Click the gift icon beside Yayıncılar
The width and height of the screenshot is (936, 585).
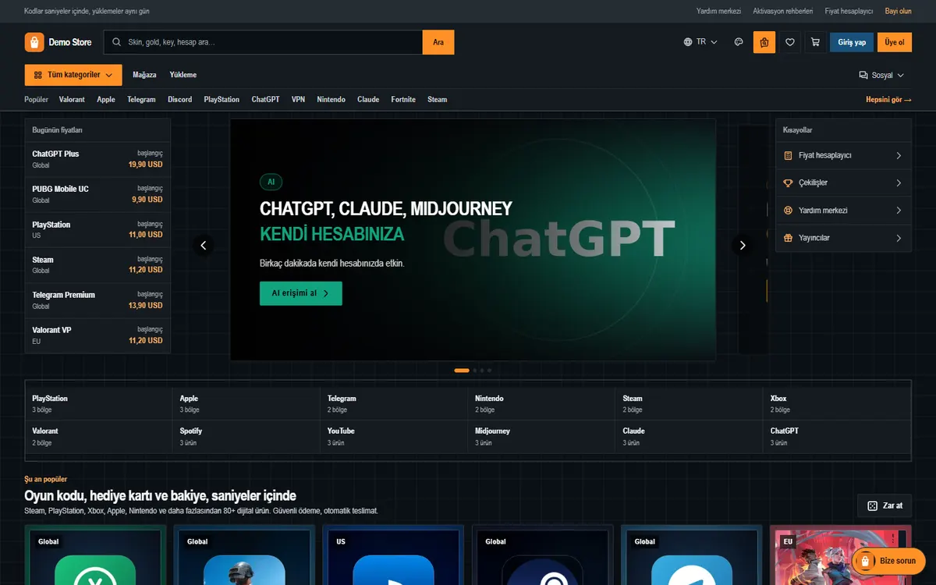click(x=788, y=238)
